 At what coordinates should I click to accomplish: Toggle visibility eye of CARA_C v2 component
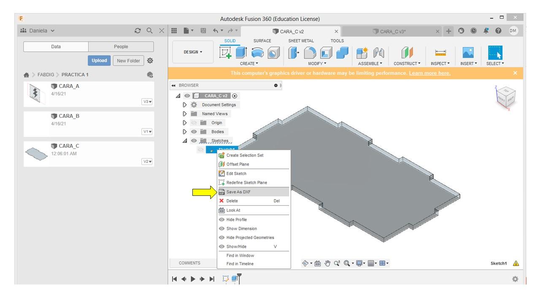coord(186,96)
